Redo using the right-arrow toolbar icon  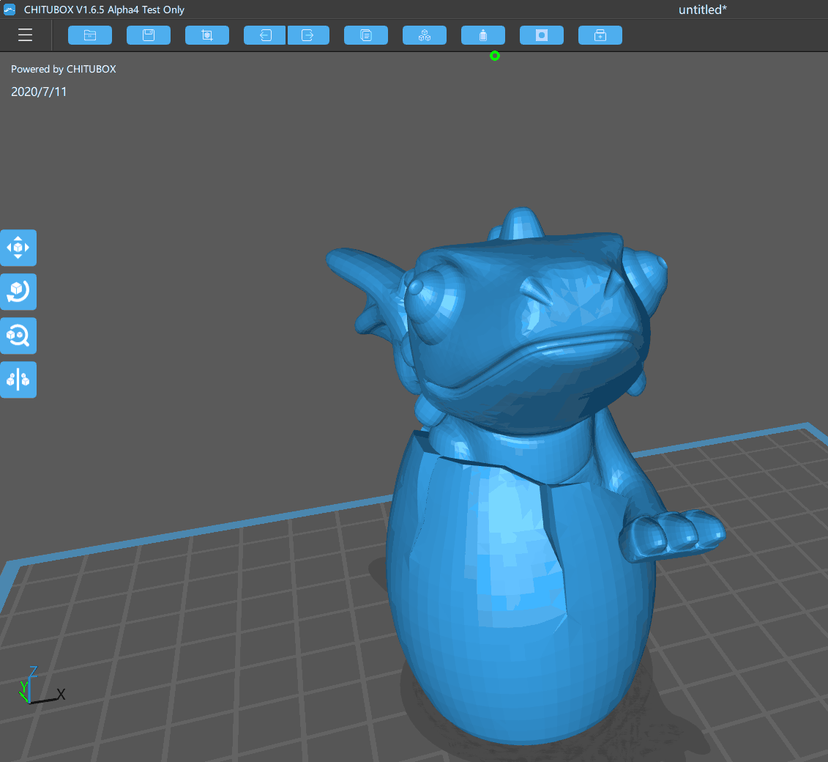[x=308, y=34]
